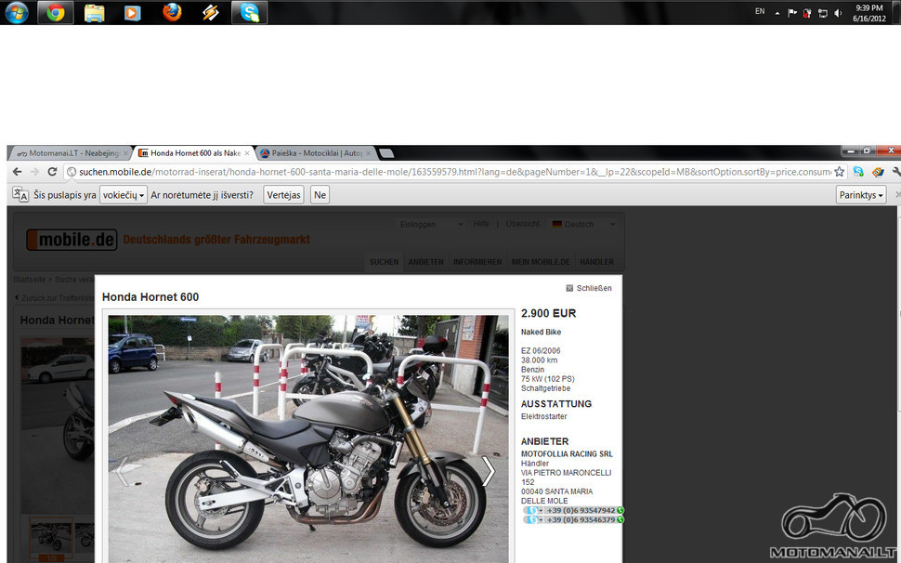The height and width of the screenshot is (563, 901).
Task: Click the MOTOFOLLIA RACING SRL dealer name
Action: point(567,454)
